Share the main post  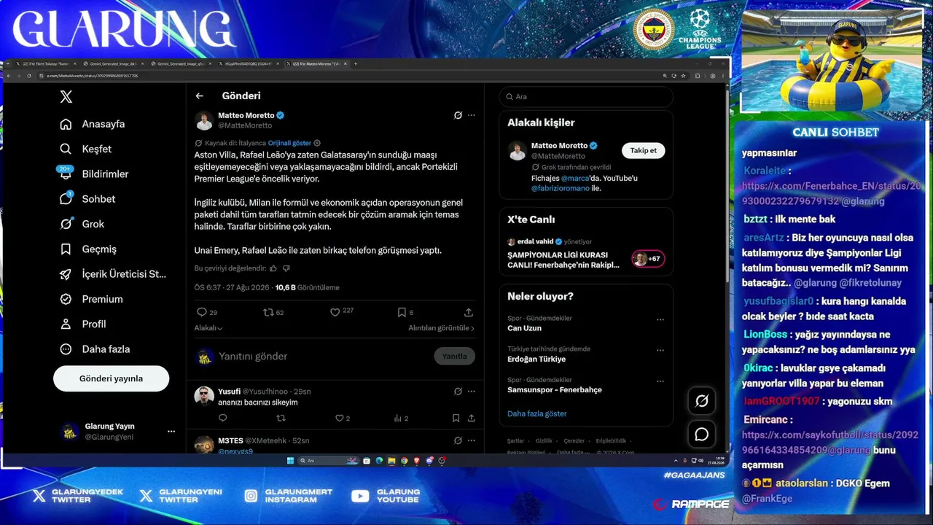coord(469,312)
